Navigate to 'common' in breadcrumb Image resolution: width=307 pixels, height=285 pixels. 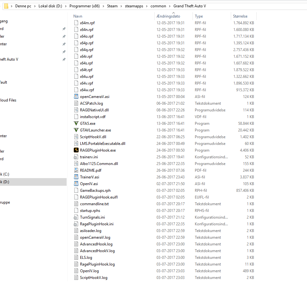(x=158, y=6)
